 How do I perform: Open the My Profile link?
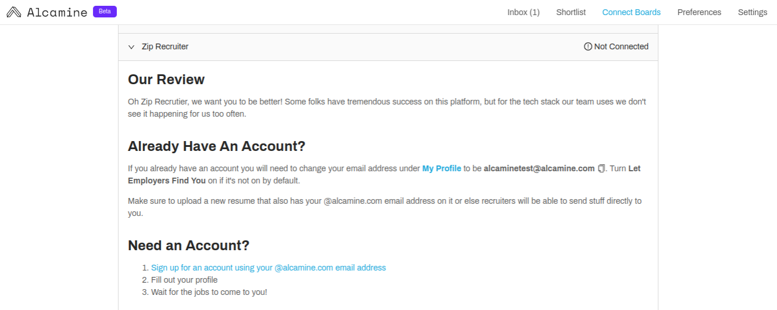441,168
